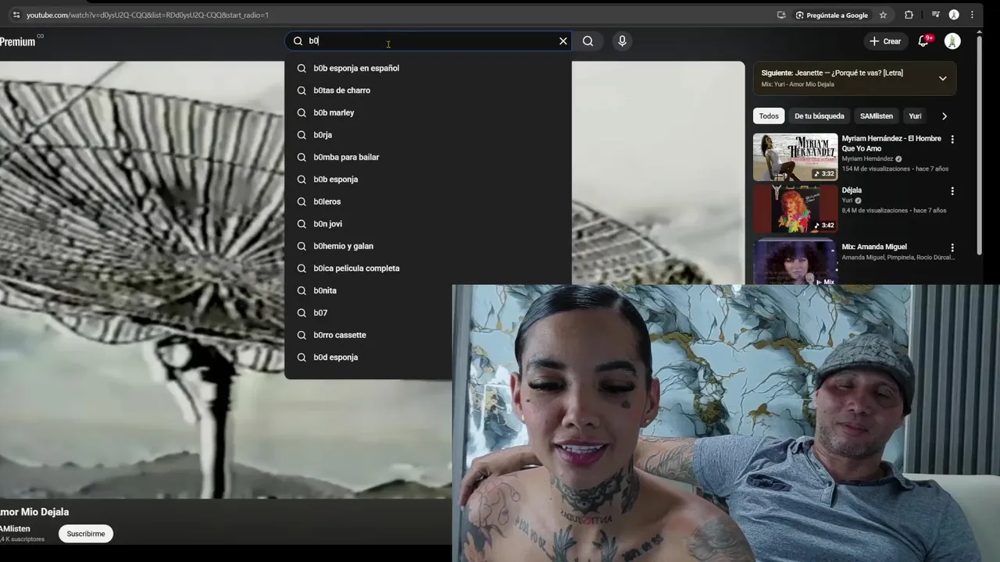Image resolution: width=1000 pixels, height=562 pixels.
Task: Click into the YouTube search field
Action: (x=430, y=41)
